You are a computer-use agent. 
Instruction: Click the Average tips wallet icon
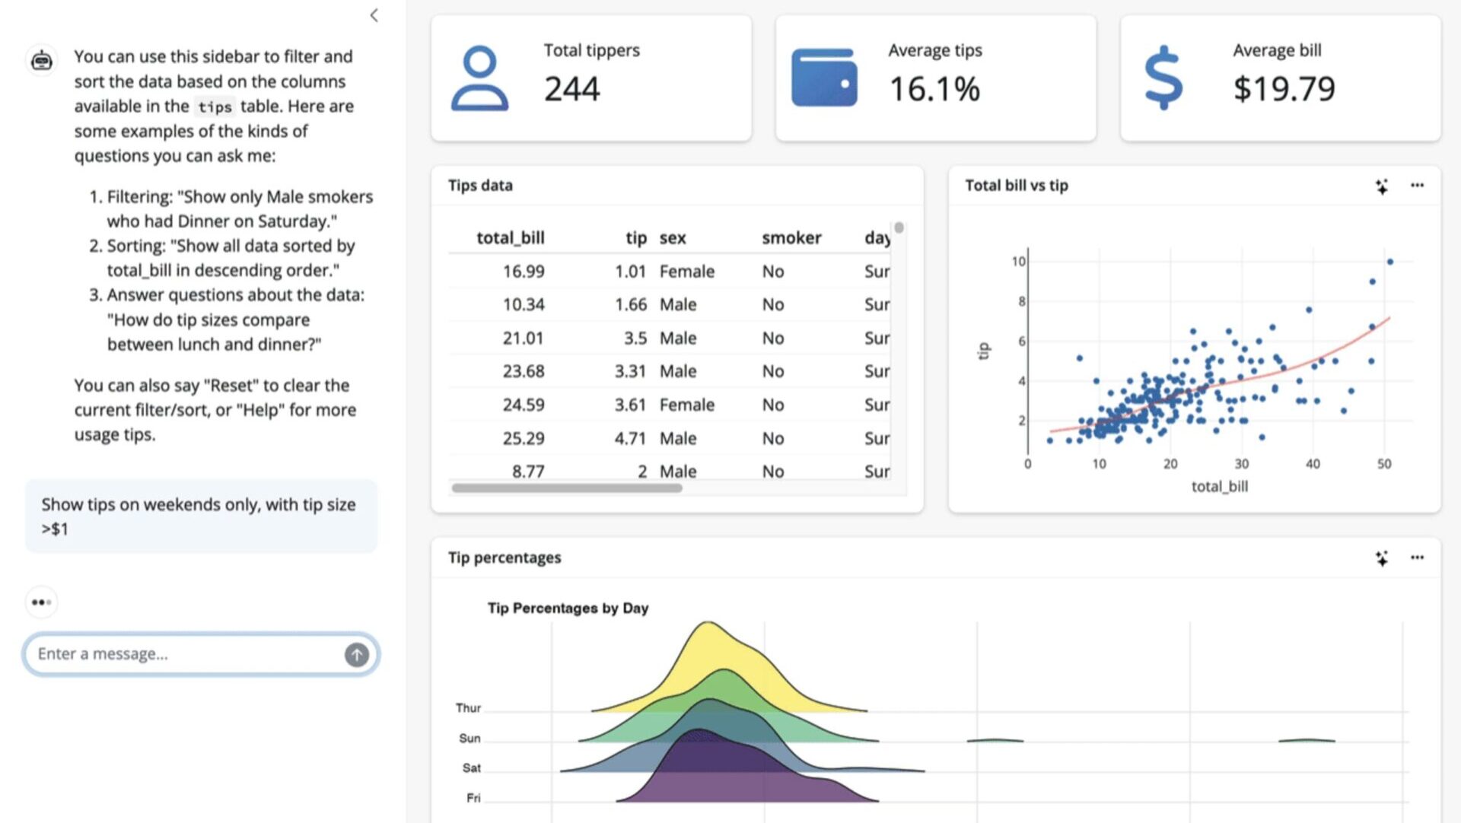[824, 78]
